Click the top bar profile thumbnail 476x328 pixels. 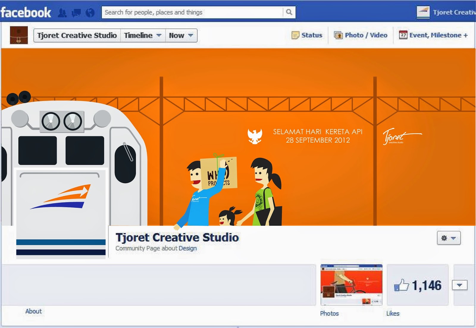(x=423, y=12)
